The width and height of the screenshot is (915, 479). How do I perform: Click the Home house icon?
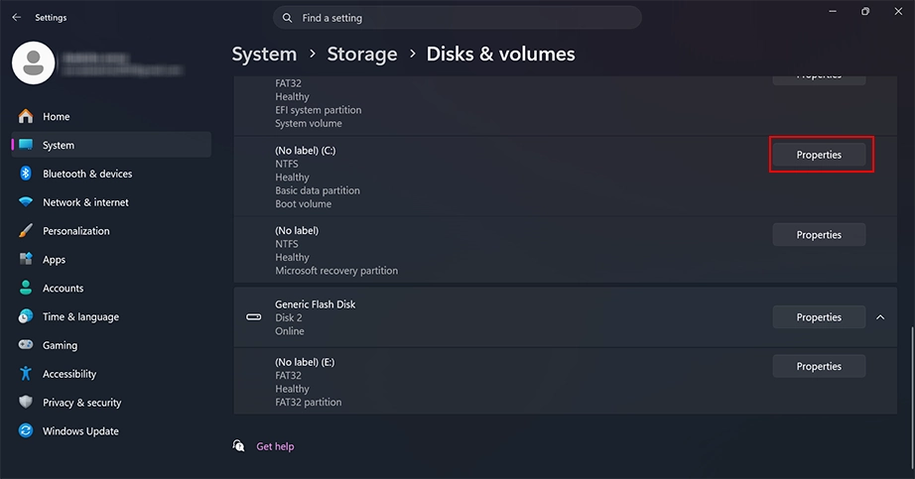click(x=26, y=117)
